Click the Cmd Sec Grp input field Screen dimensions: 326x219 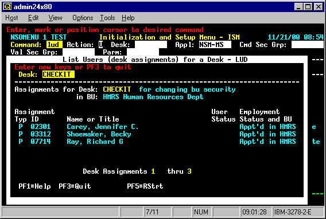pyautogui.click(x=307, y=45)
